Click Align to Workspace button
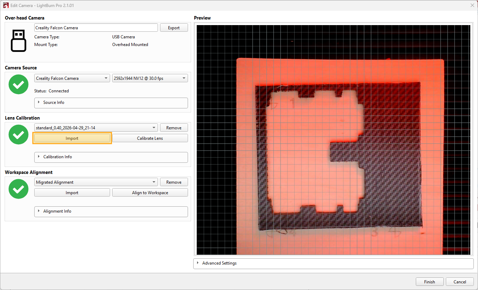478x290 pixels. [x=150, y=193]
